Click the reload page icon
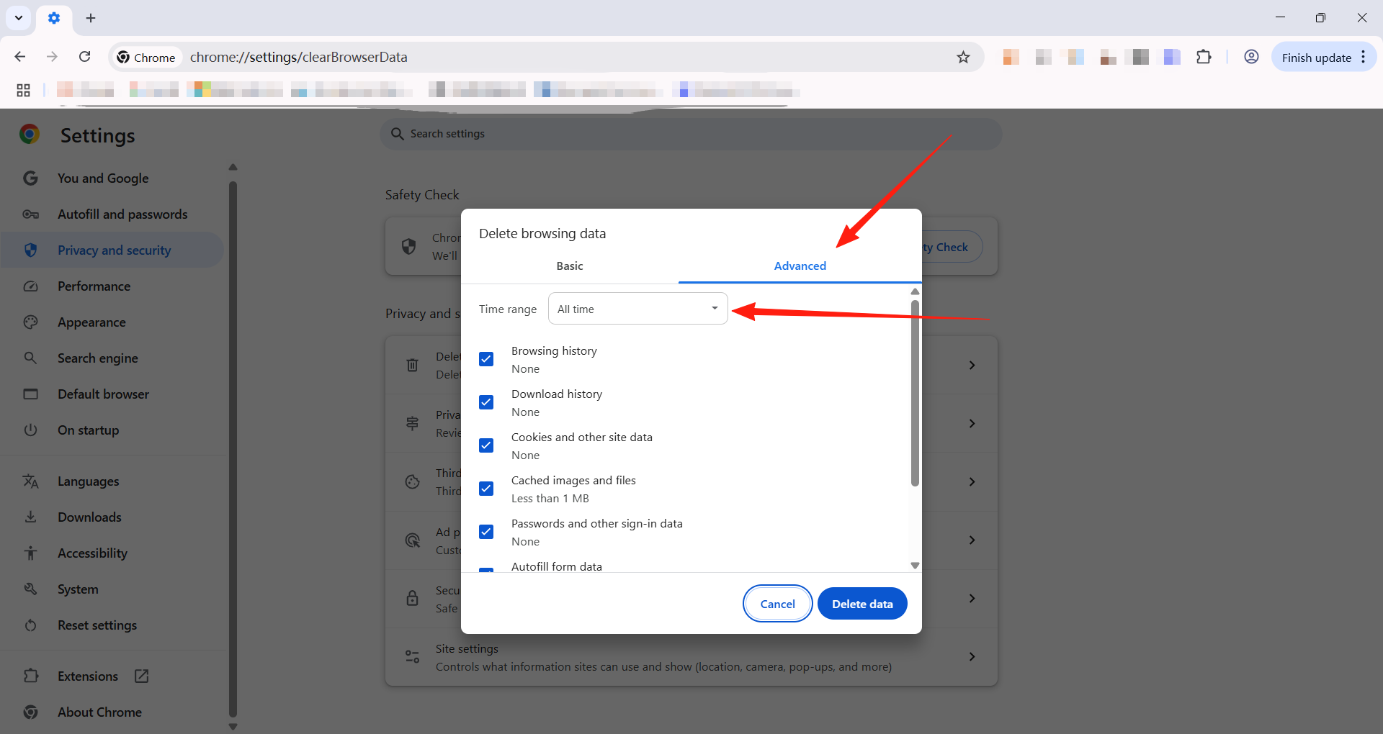This screenshot has width=1383, height=734. click(x=85, y=57)
